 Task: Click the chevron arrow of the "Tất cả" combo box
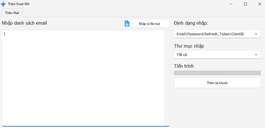256,55
